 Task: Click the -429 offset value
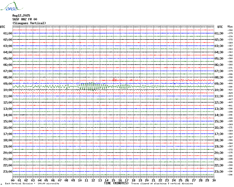click(x=230, y=93)
